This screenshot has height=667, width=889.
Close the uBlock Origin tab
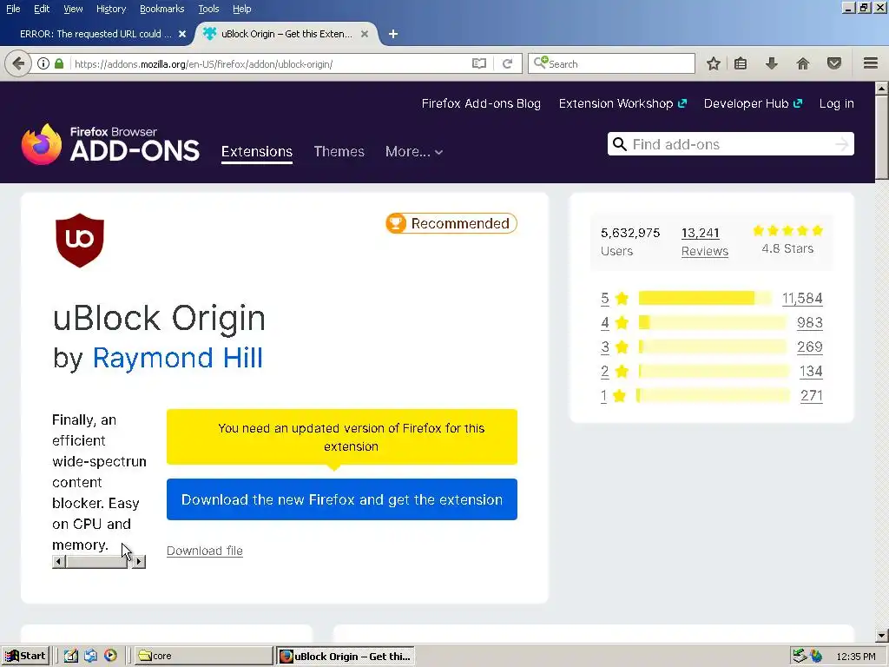click(x=365, y=34)
